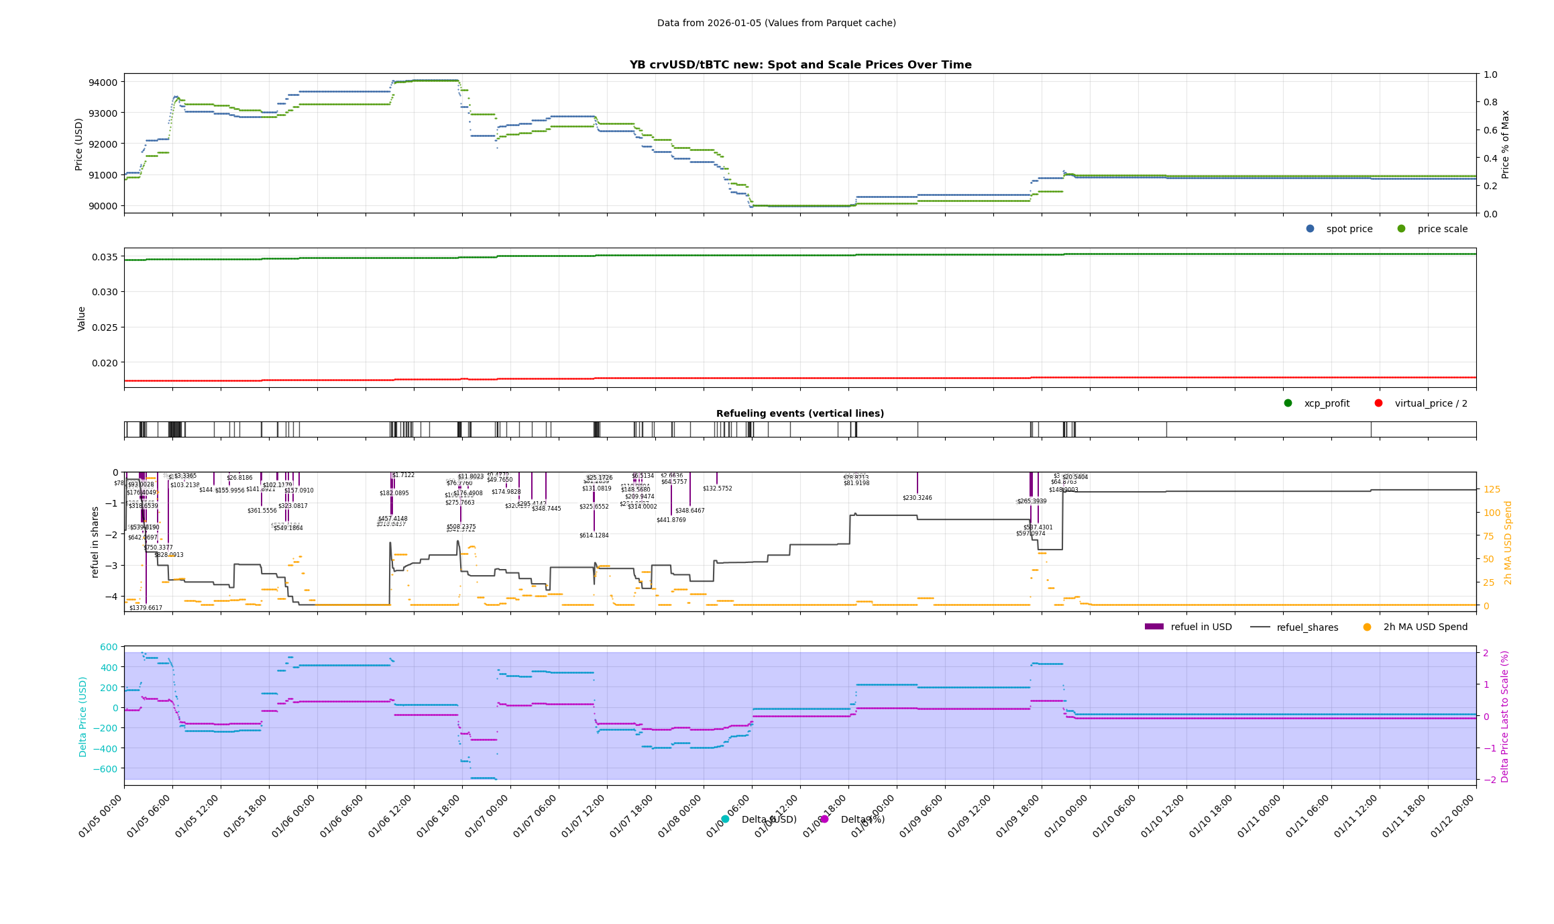
Task: Click the 01/05 00:00 x-axis tick label
Action: coord(101,816)
